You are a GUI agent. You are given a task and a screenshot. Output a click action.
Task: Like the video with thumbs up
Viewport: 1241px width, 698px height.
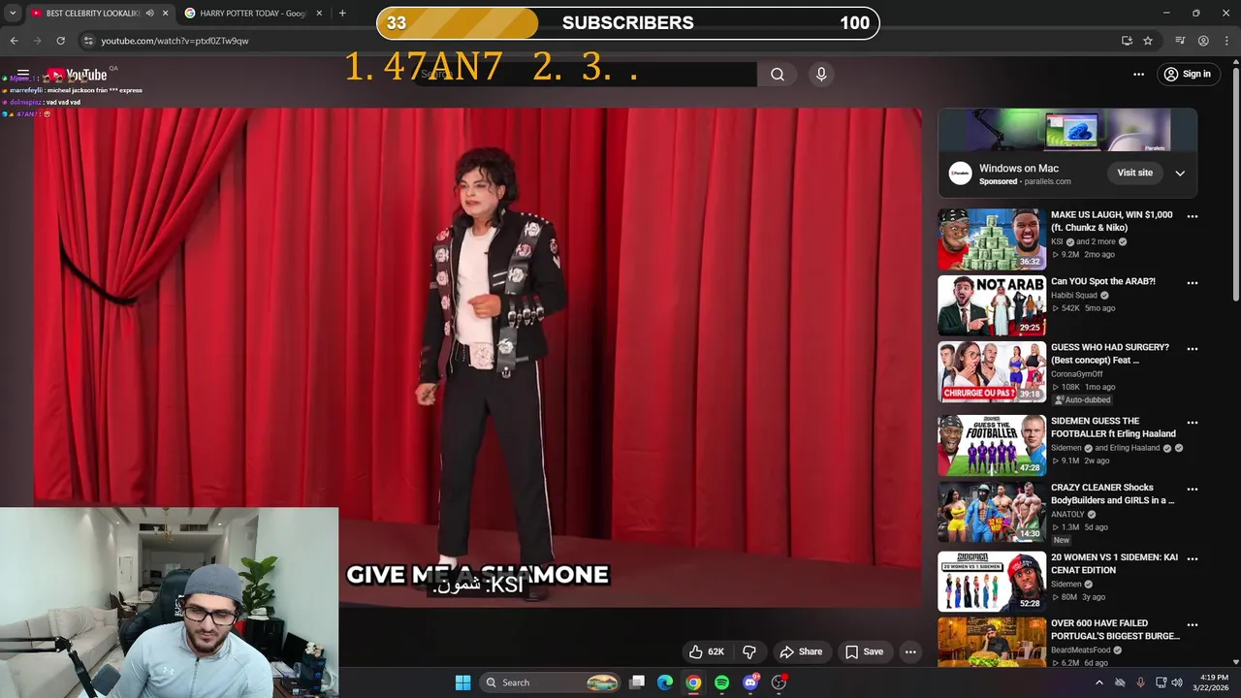[707, 651]
